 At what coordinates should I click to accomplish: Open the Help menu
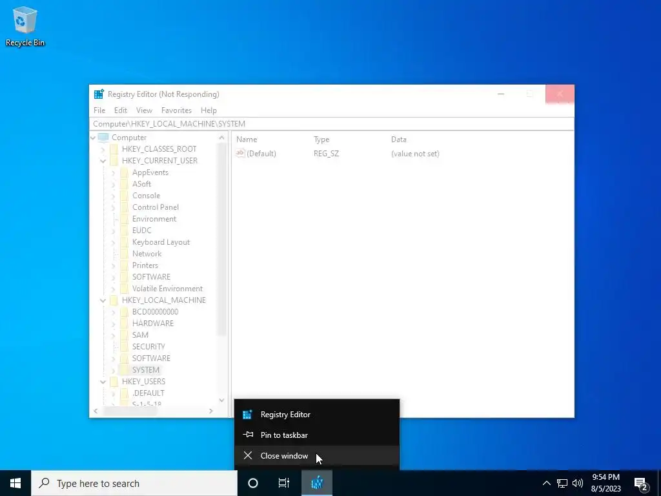point(208,110)
